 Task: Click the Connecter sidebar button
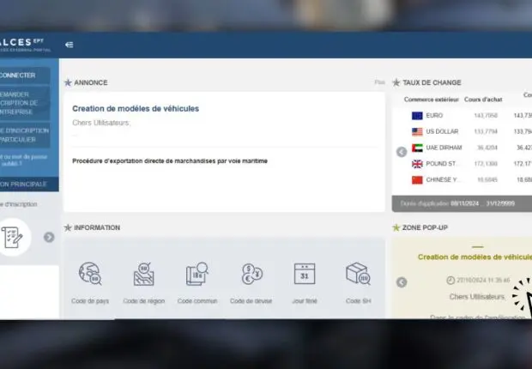click(x=25, y=76)
